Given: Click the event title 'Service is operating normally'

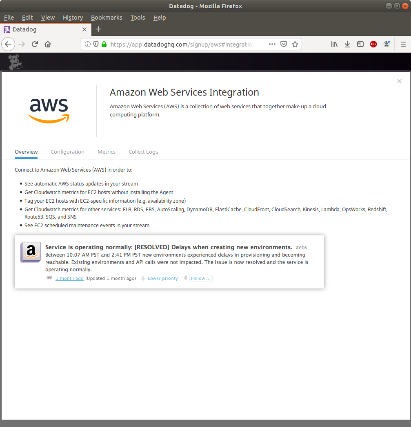Looking at the screenshot, I should click(169, 247).
